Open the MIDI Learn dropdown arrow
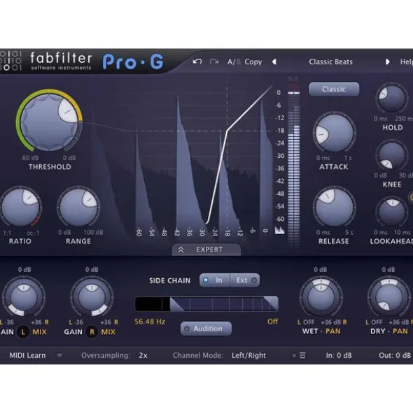Screen dimensions: 413x413 [59, 356]
